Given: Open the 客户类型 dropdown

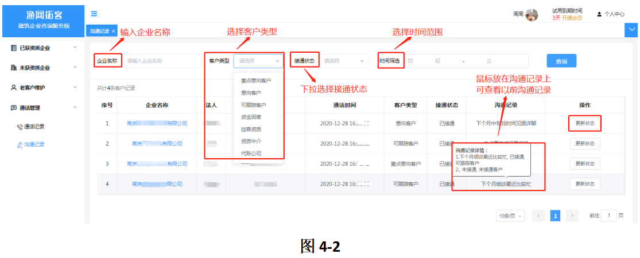Looking at the screenshot, I should tap(258, 61).
